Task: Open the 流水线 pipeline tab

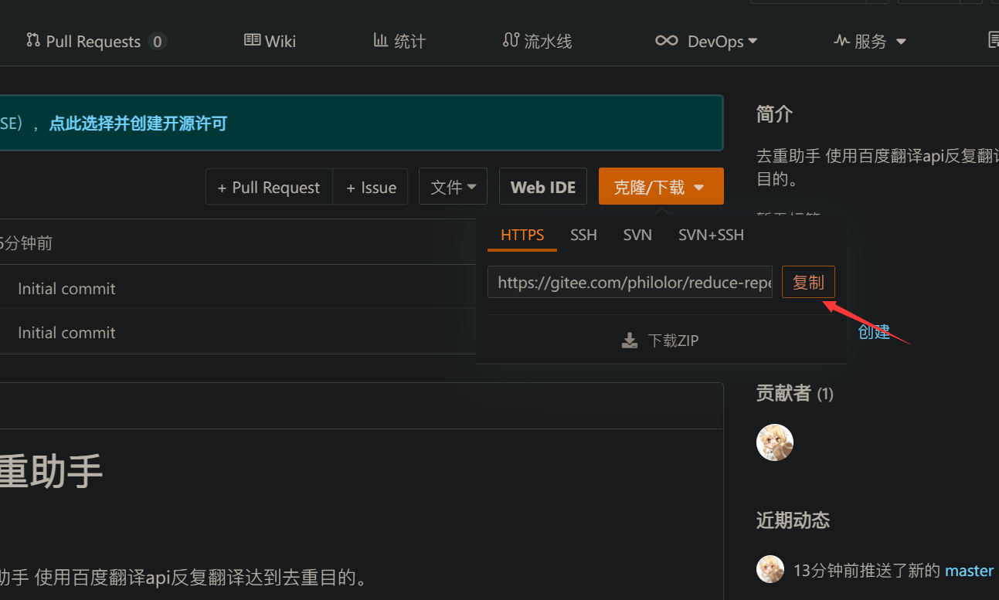Action: point(538,41)
